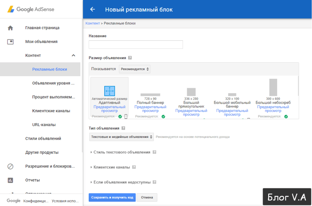312x206 pixels.
Task: Click the Сохранить и получить код button
Action: coord(112,197)
